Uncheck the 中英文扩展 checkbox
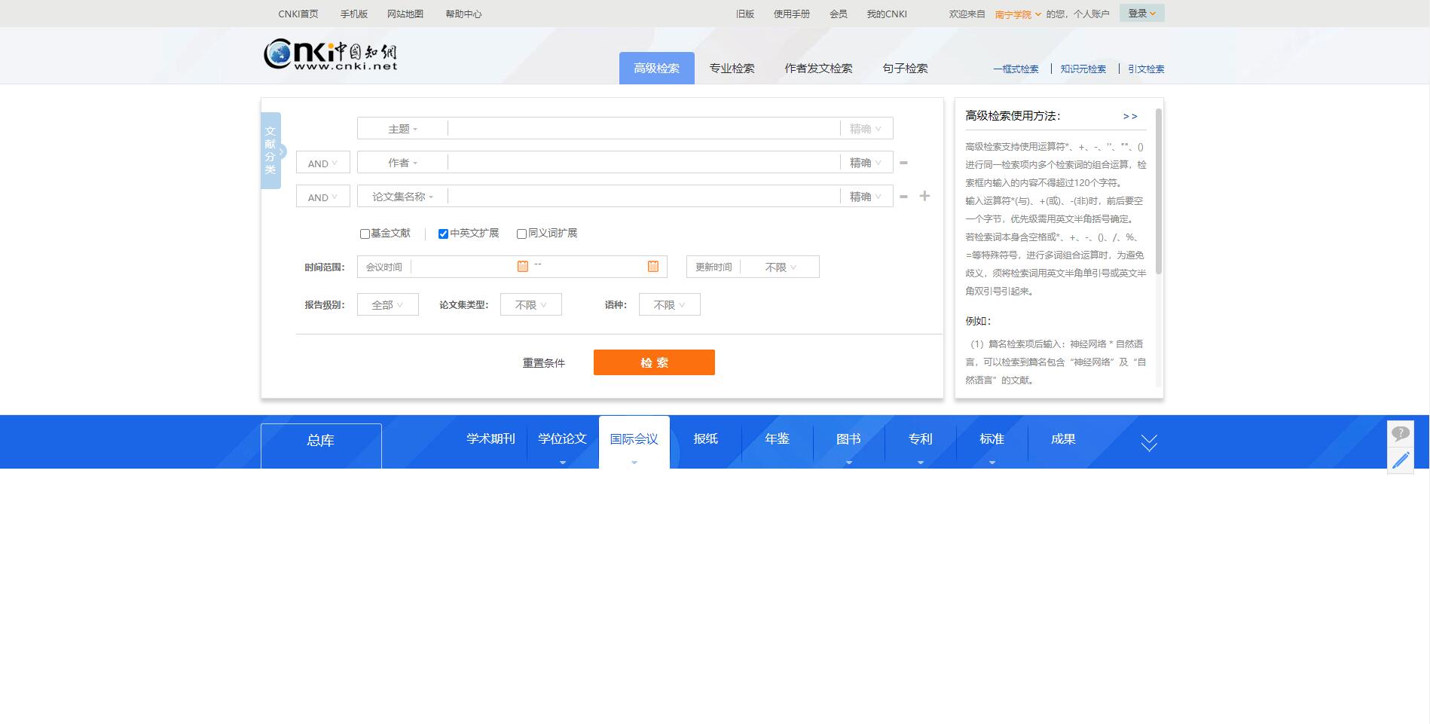The image size is (1430, 724). [443, 234]
